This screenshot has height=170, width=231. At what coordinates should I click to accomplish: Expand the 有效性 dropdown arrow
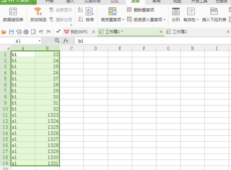(197, 20)
